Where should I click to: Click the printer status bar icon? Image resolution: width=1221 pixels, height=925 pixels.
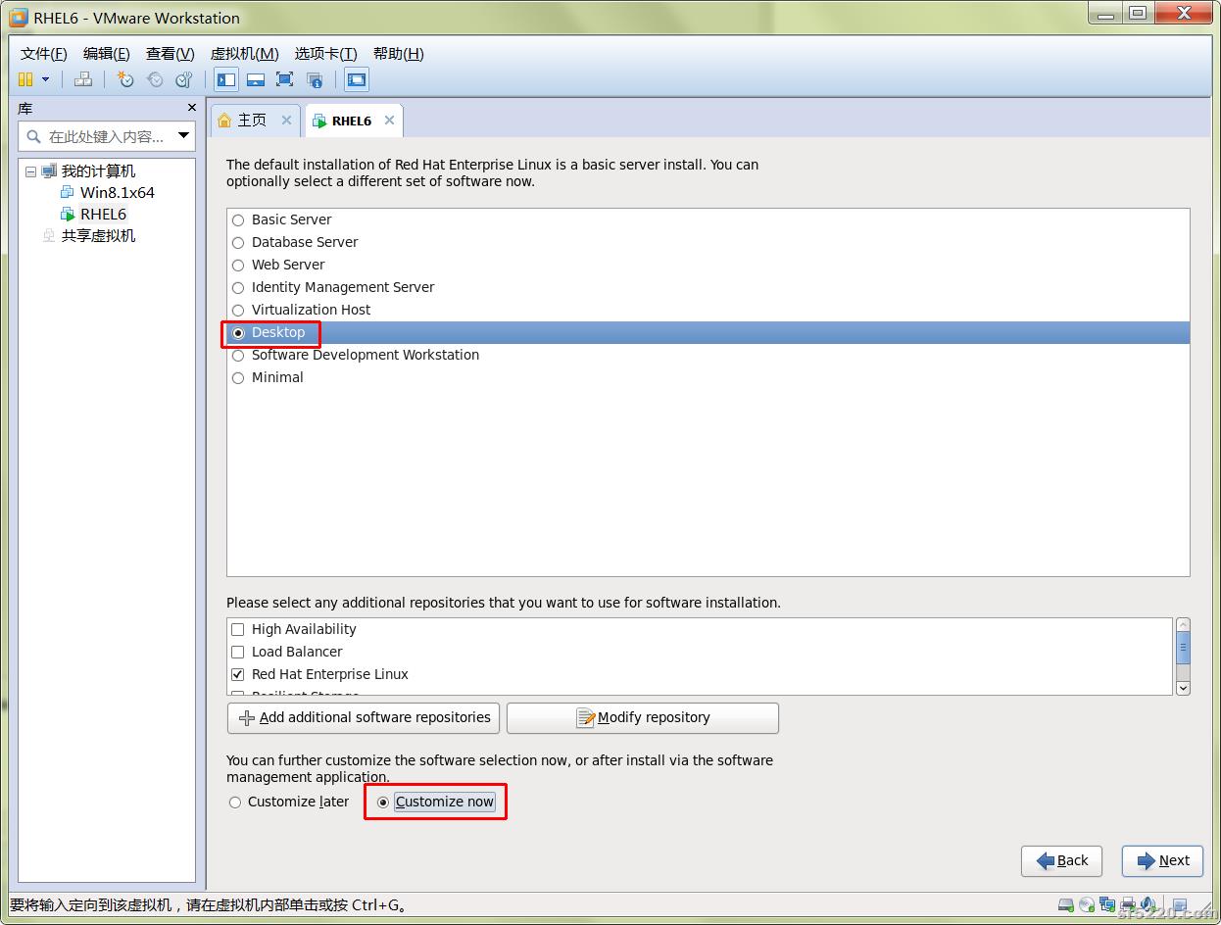pos(1128,904)
